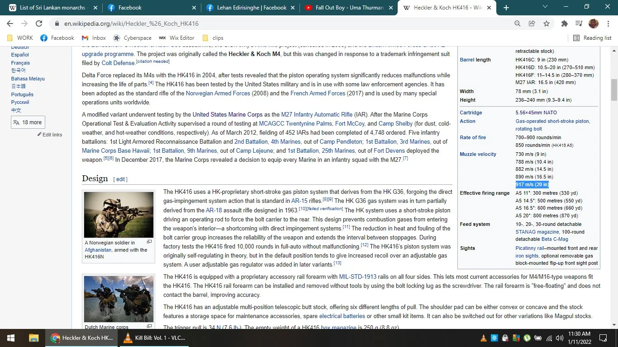The height and width of the screenshot is (347, 618).
Task: Close the List of Sri Lankan monarchs tab
Action: [x=95, y=8]
